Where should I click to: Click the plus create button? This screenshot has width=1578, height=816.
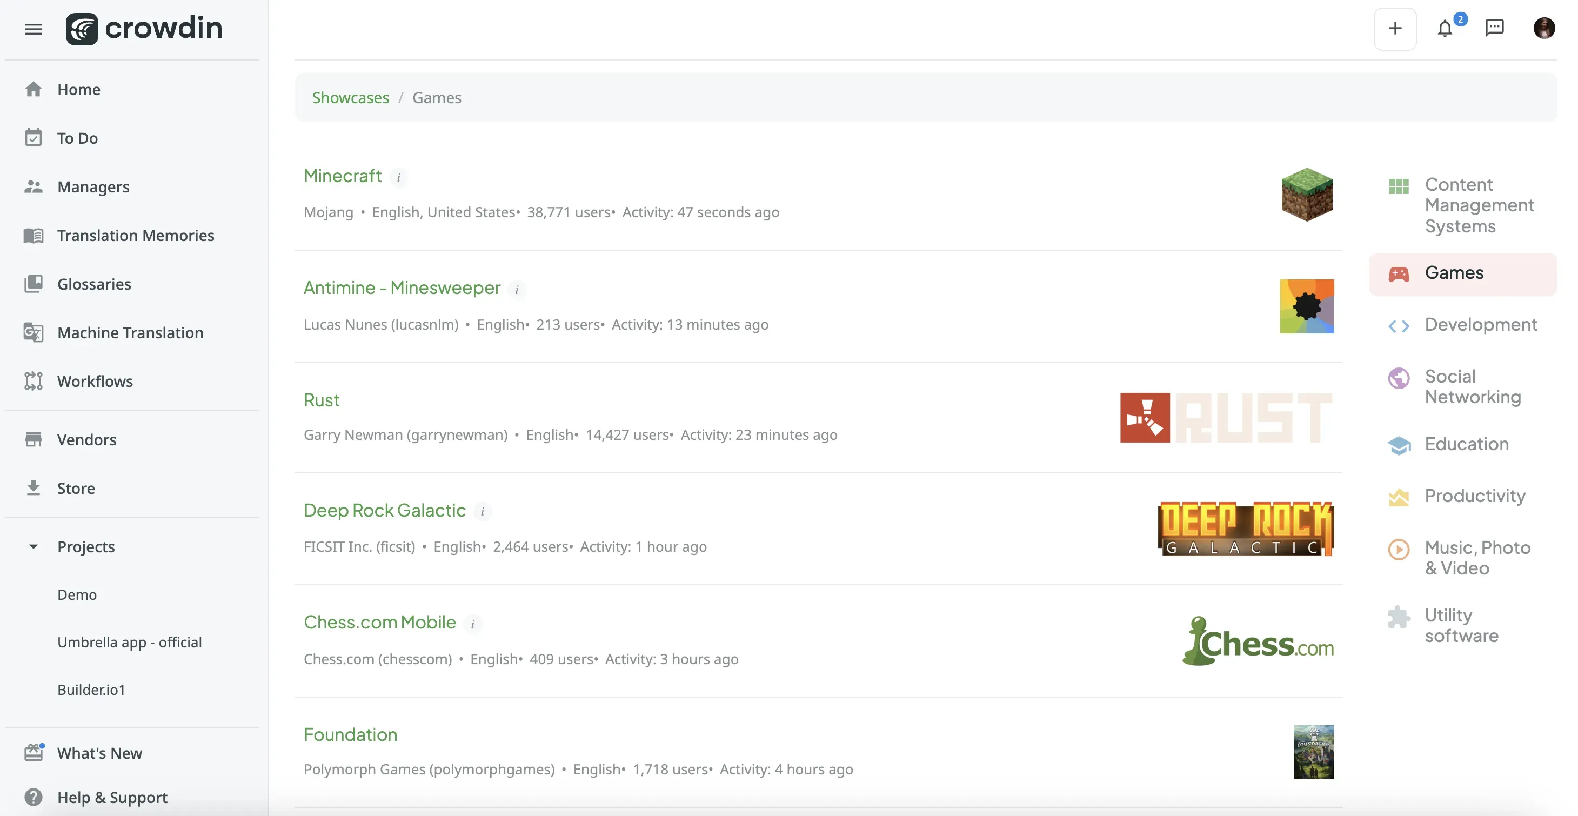[x=1395, y=29]
